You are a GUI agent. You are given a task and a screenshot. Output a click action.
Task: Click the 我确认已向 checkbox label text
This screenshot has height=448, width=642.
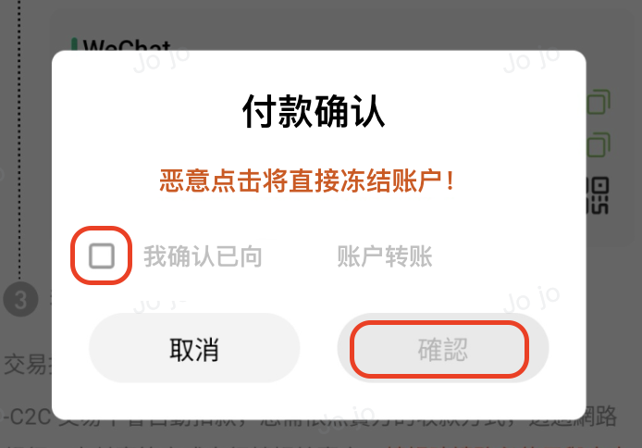click(203, 256)
